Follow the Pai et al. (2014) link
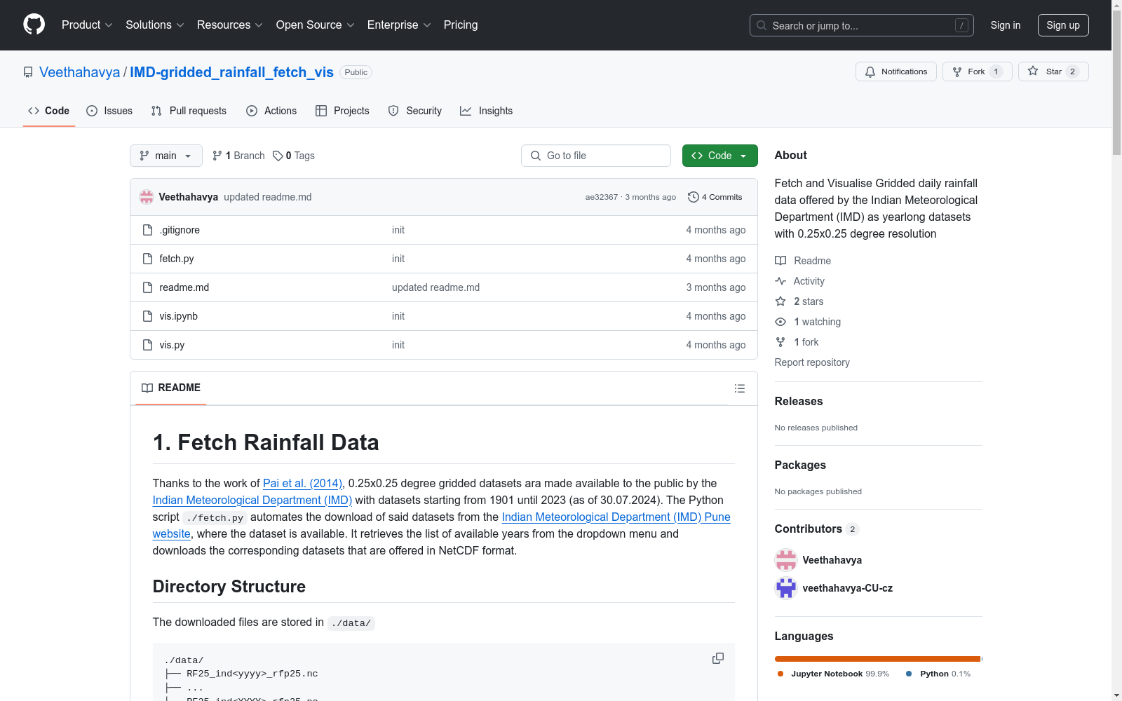 [x=302, y=483]
